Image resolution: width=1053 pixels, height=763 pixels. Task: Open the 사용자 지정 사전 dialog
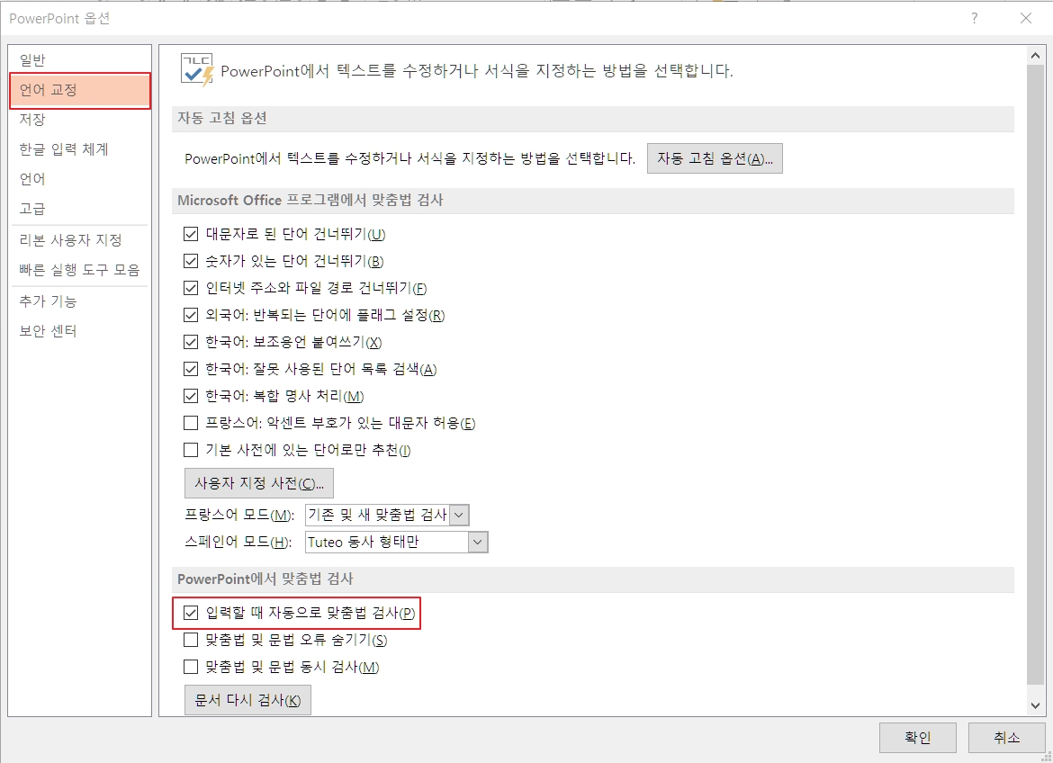258,483
